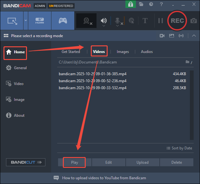The width and height of the screenshot is (200, 184).
Task: Toggle speaker sound recording icon
Action: pyautogui.click(x=104, y=21)
